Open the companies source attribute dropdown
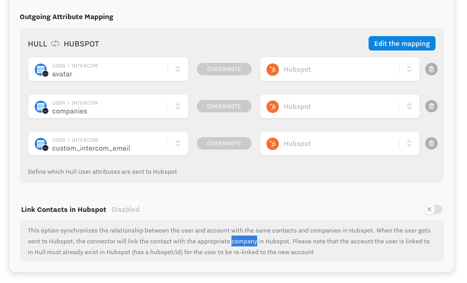This screenshot has height=283, width=467. (x=178, y=106)
